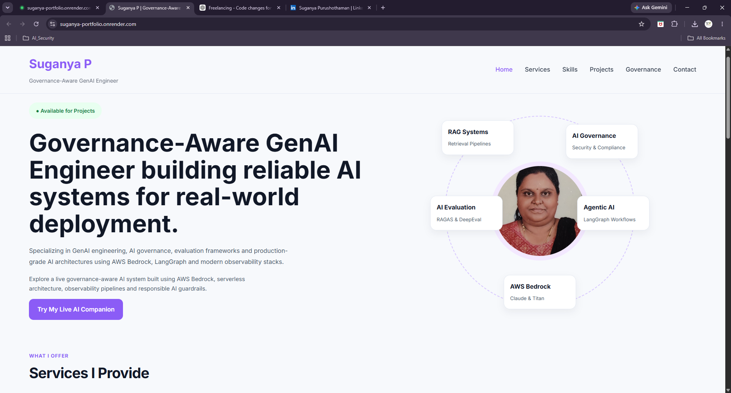Open Contact in the site navigation
The height and width of the screenshot is (393, 731).
(x=685, y=69)
